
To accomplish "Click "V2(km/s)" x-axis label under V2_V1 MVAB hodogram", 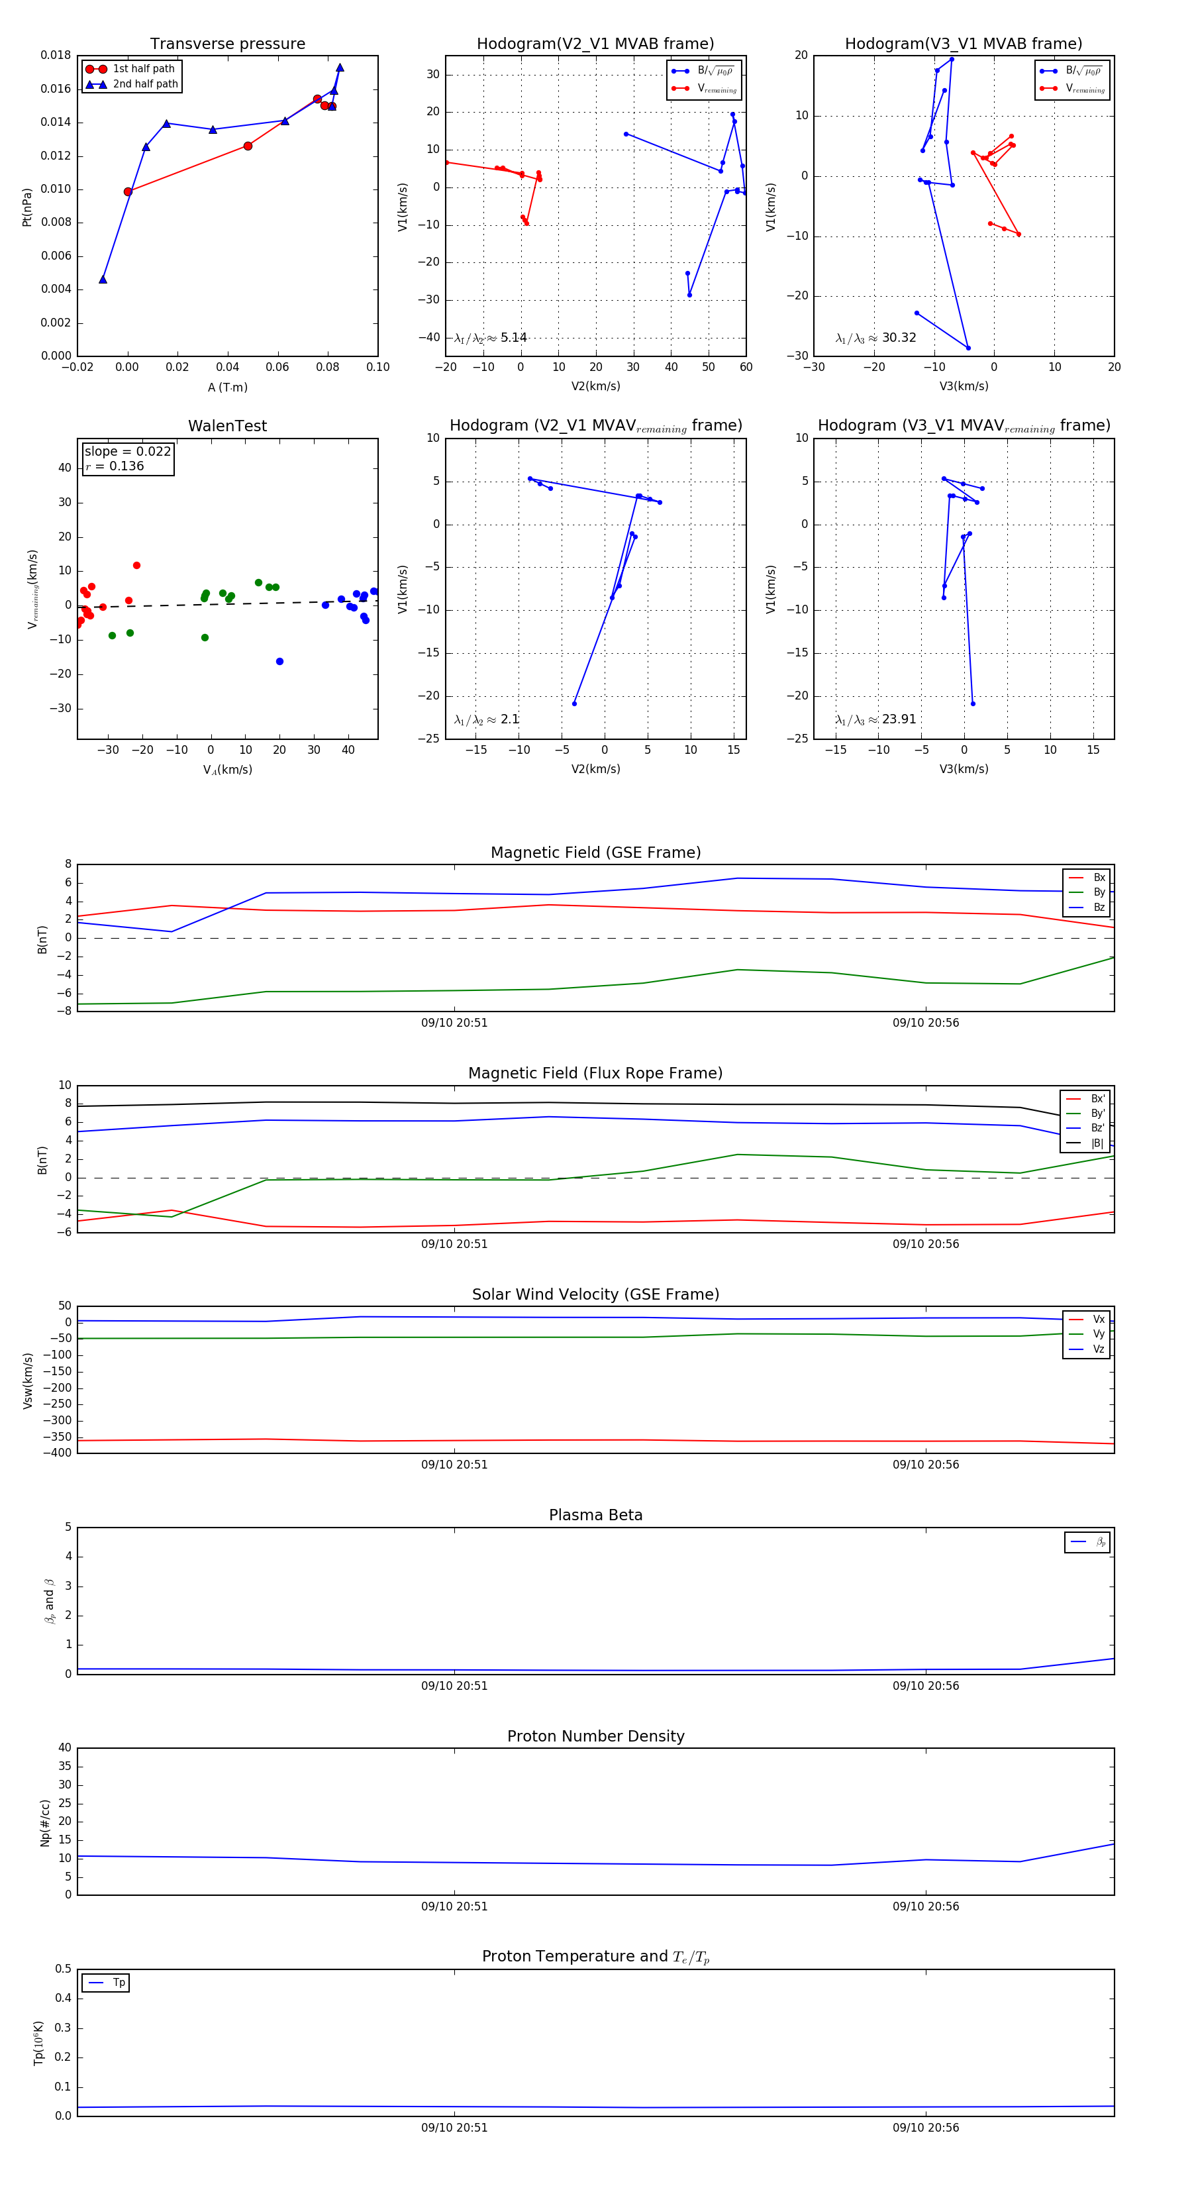I will [x=595, y=387].
